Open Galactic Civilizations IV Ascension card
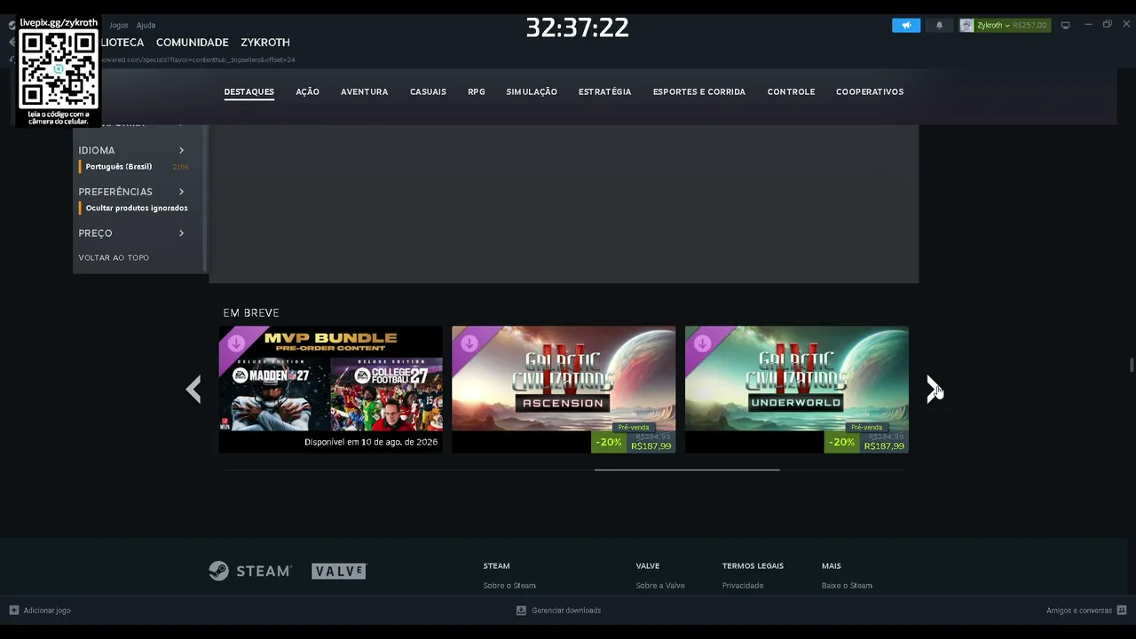The height and width of the screenshot is (639, 1136). pos(564,389)
